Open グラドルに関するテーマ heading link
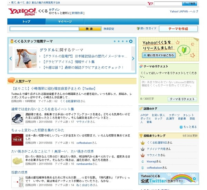 (61, 50)
